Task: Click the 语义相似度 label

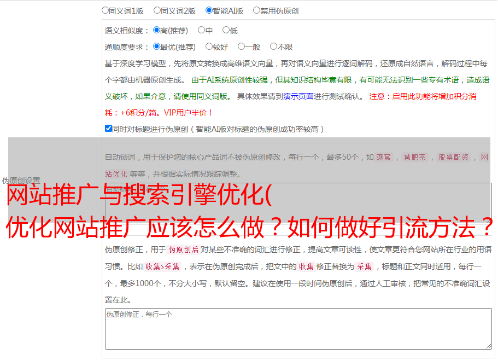Action: pyautogui.click(x=127, y=31)
